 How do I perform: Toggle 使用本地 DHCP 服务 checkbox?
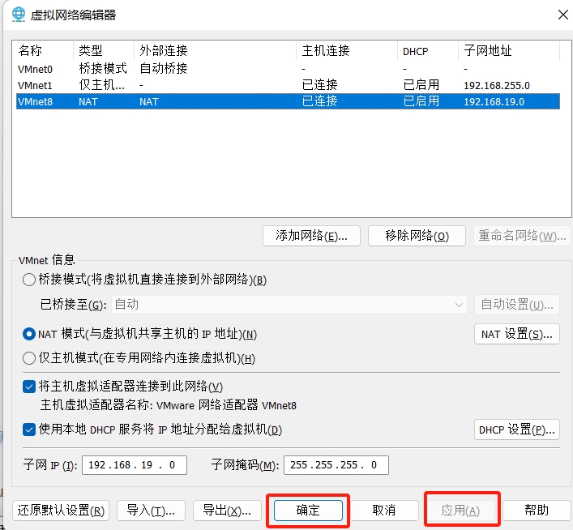[29, 430]
